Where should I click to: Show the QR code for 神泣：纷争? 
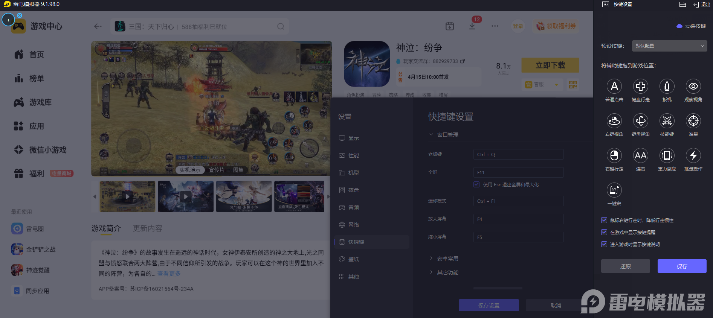pyautogui.click(x=573, y=85)
